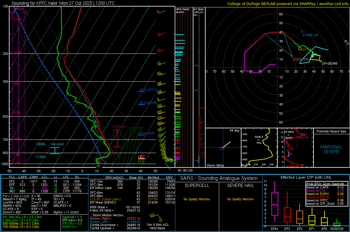This screenshot has width=350, height=232.
Task: Click the SFC-1km shear row label
Action: tap(96, 181)
